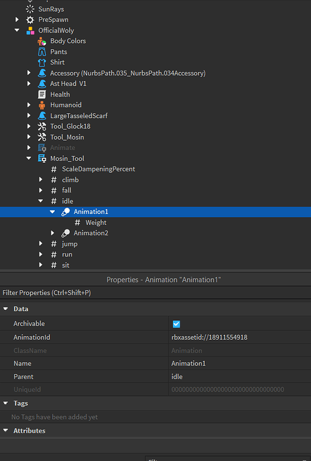Click the fall hash value icon
311x461 pixels.
(x=54, y=191)
